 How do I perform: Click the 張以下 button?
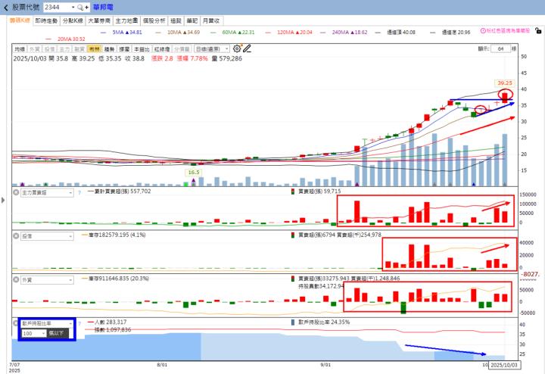[x=56, y=333]
